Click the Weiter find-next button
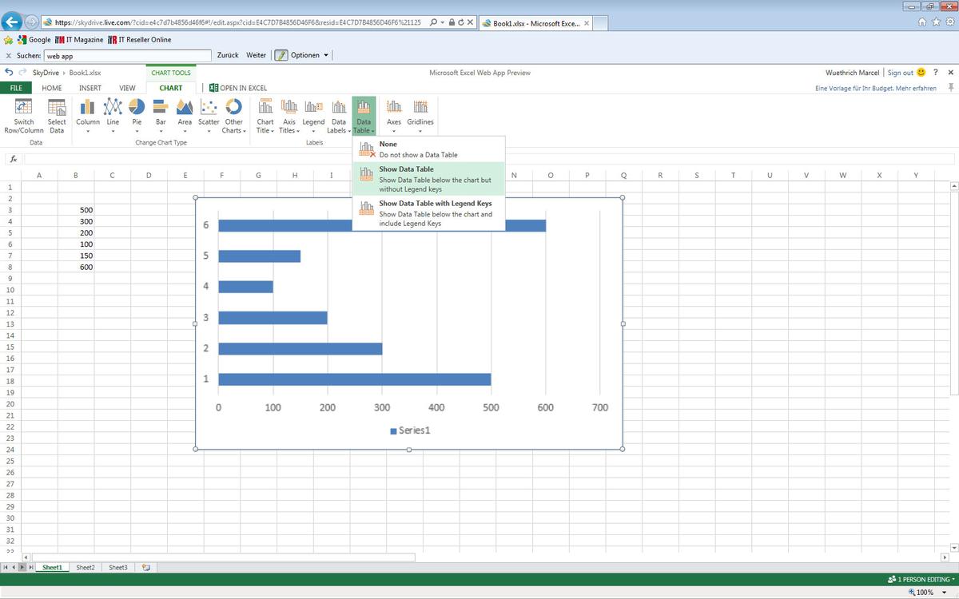 [257, 55]
